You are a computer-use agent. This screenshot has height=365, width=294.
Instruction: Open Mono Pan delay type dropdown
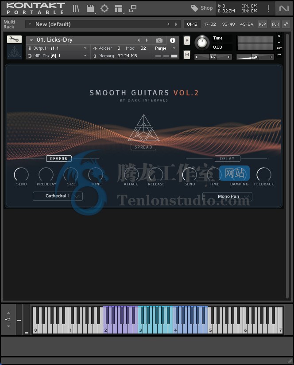coord(227,196)
